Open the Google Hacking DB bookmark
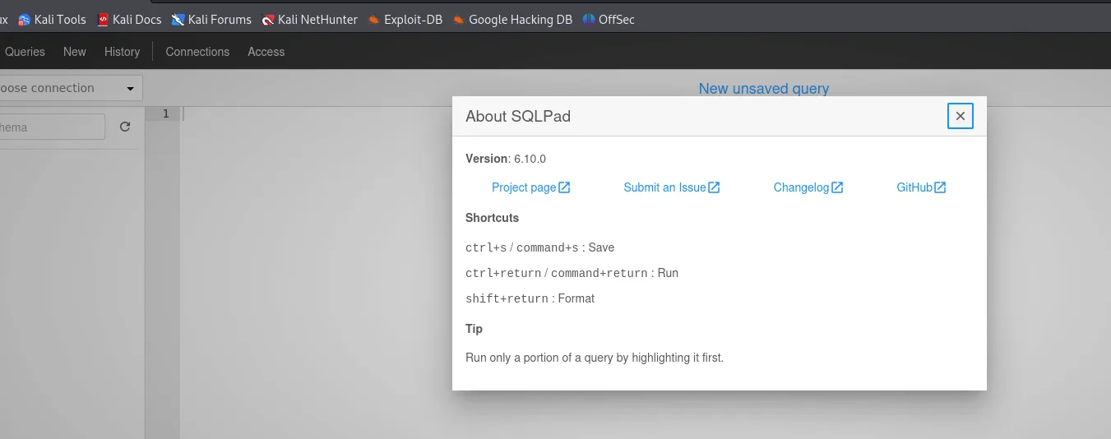Image resolution: width=1111 pixels, height=439 pixels. [x=512, y=19]
